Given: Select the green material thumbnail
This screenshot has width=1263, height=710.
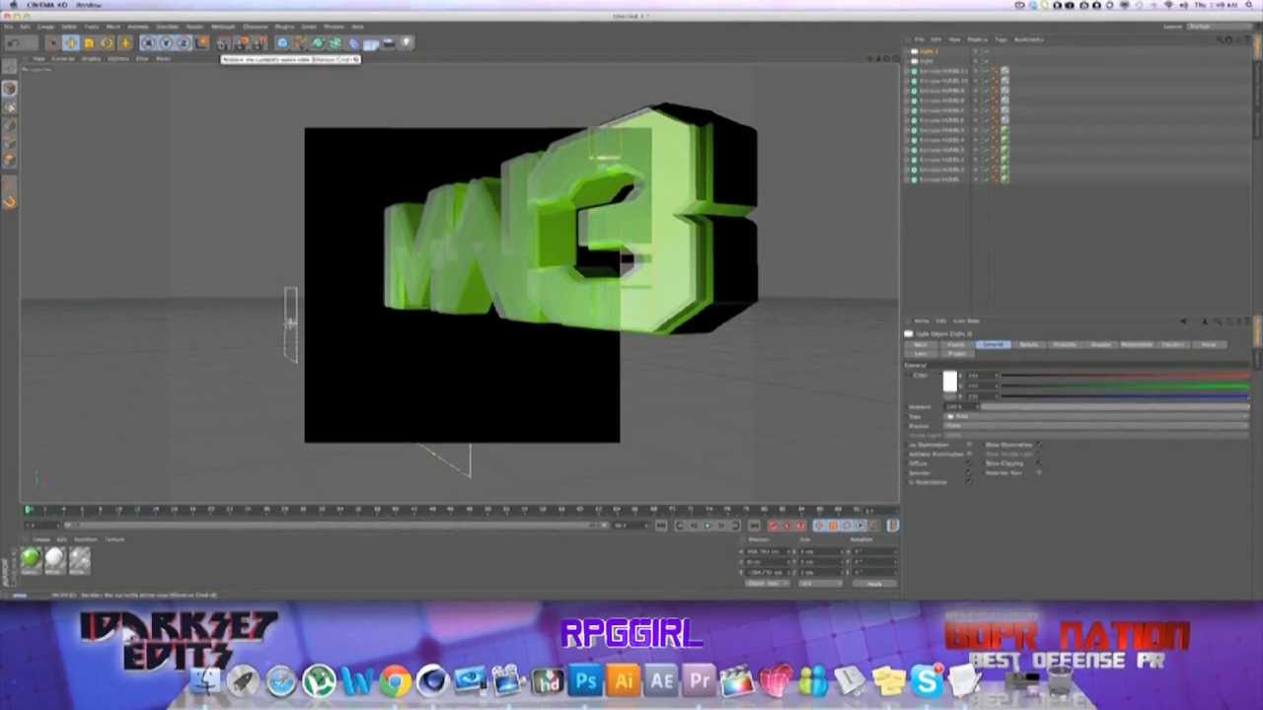Looking at the screenshot, I should 31,560.
